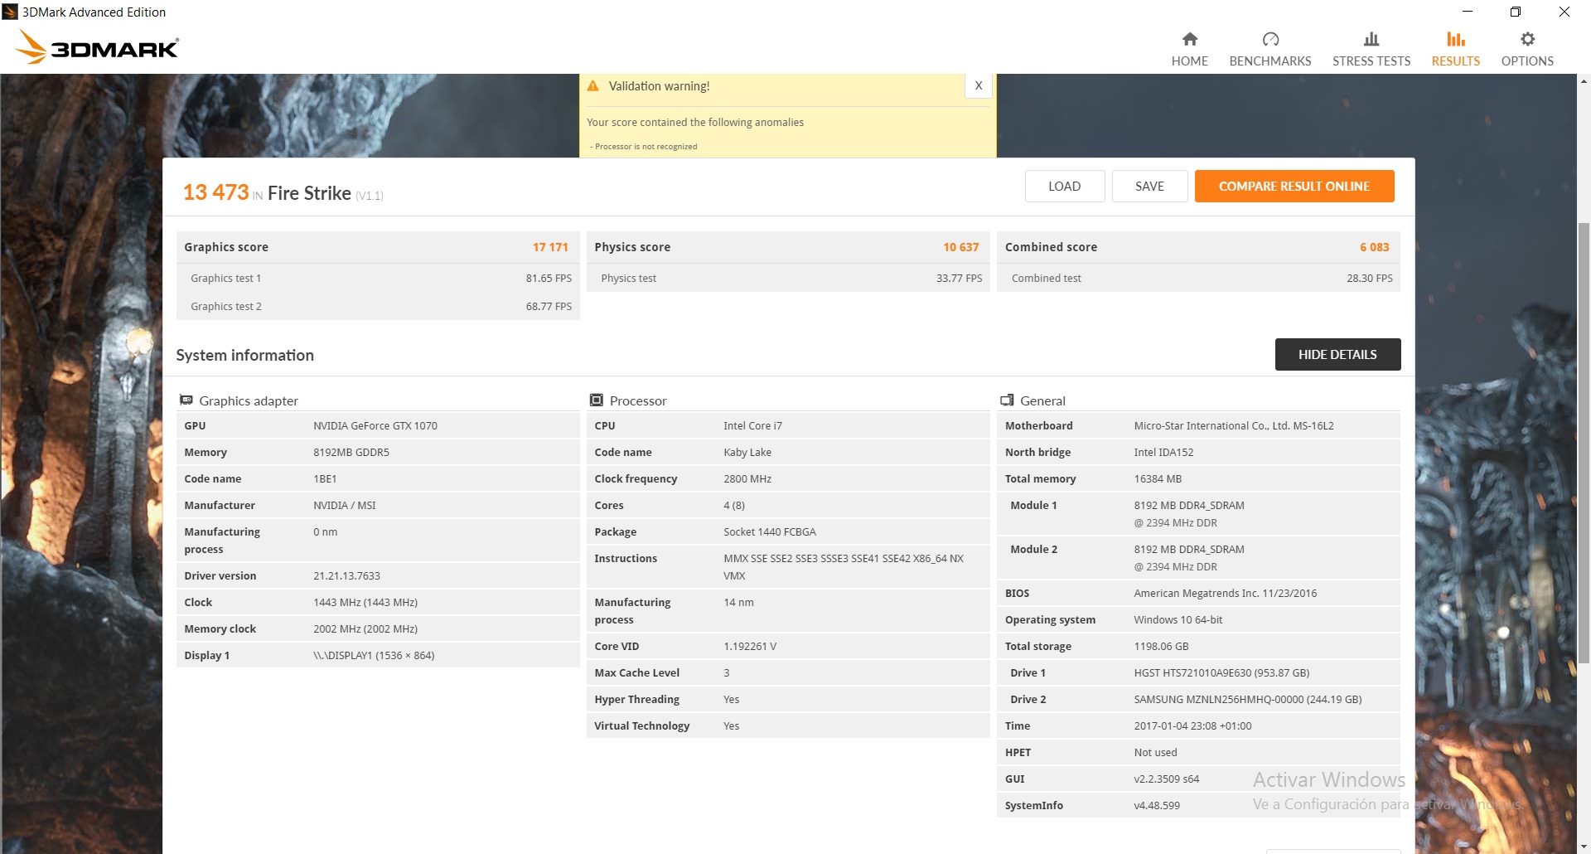The height and width of the screenshot is (854, 1591).
Task: Click the HIDE DETAILS button
Action: [x=1337, y=354]
